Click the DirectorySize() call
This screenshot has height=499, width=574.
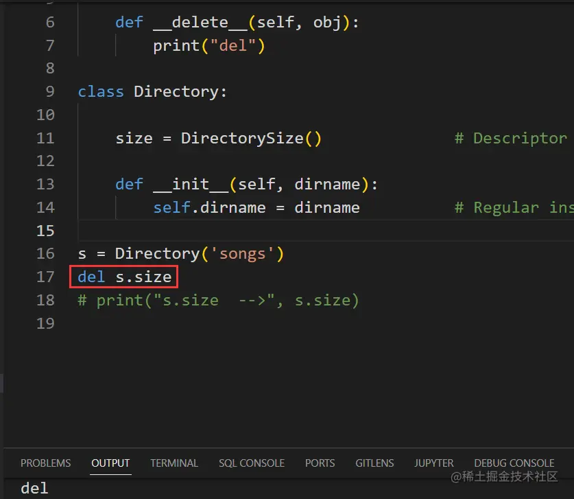pos(251,139)
